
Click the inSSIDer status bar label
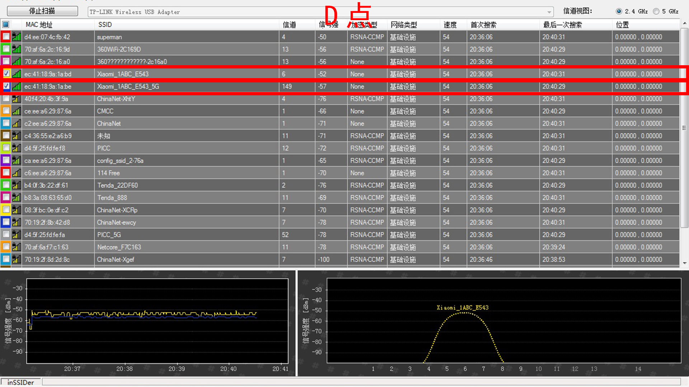point(20,382)
